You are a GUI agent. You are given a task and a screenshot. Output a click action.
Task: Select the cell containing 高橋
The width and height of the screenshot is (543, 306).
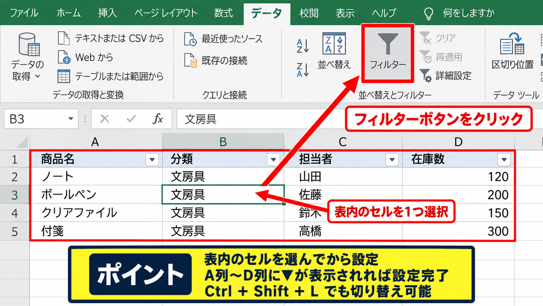[x=343, y=231]
